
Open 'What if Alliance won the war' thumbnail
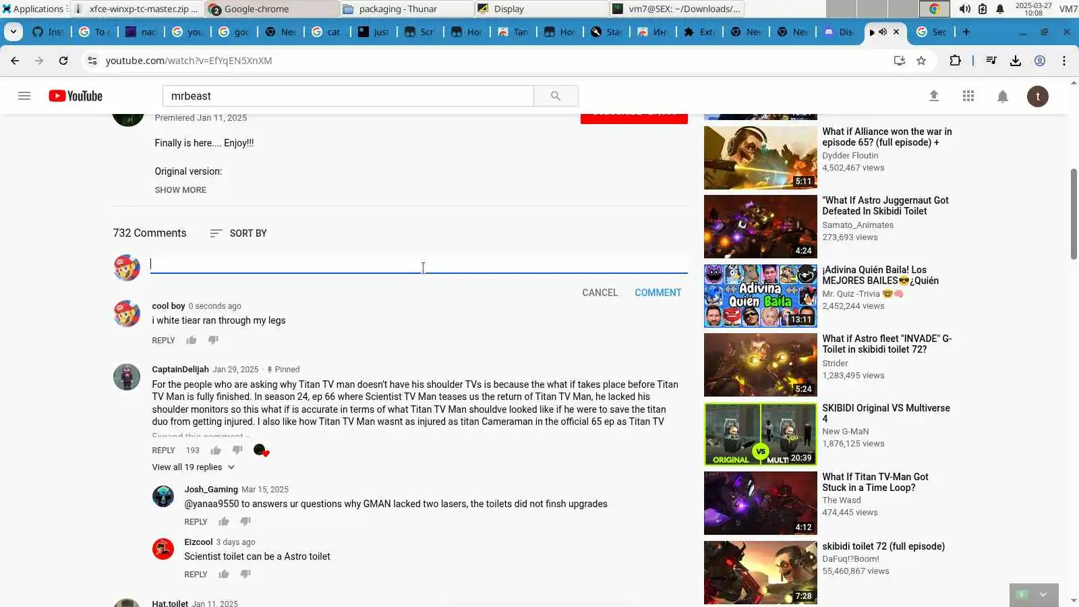(x=761, y=158)
